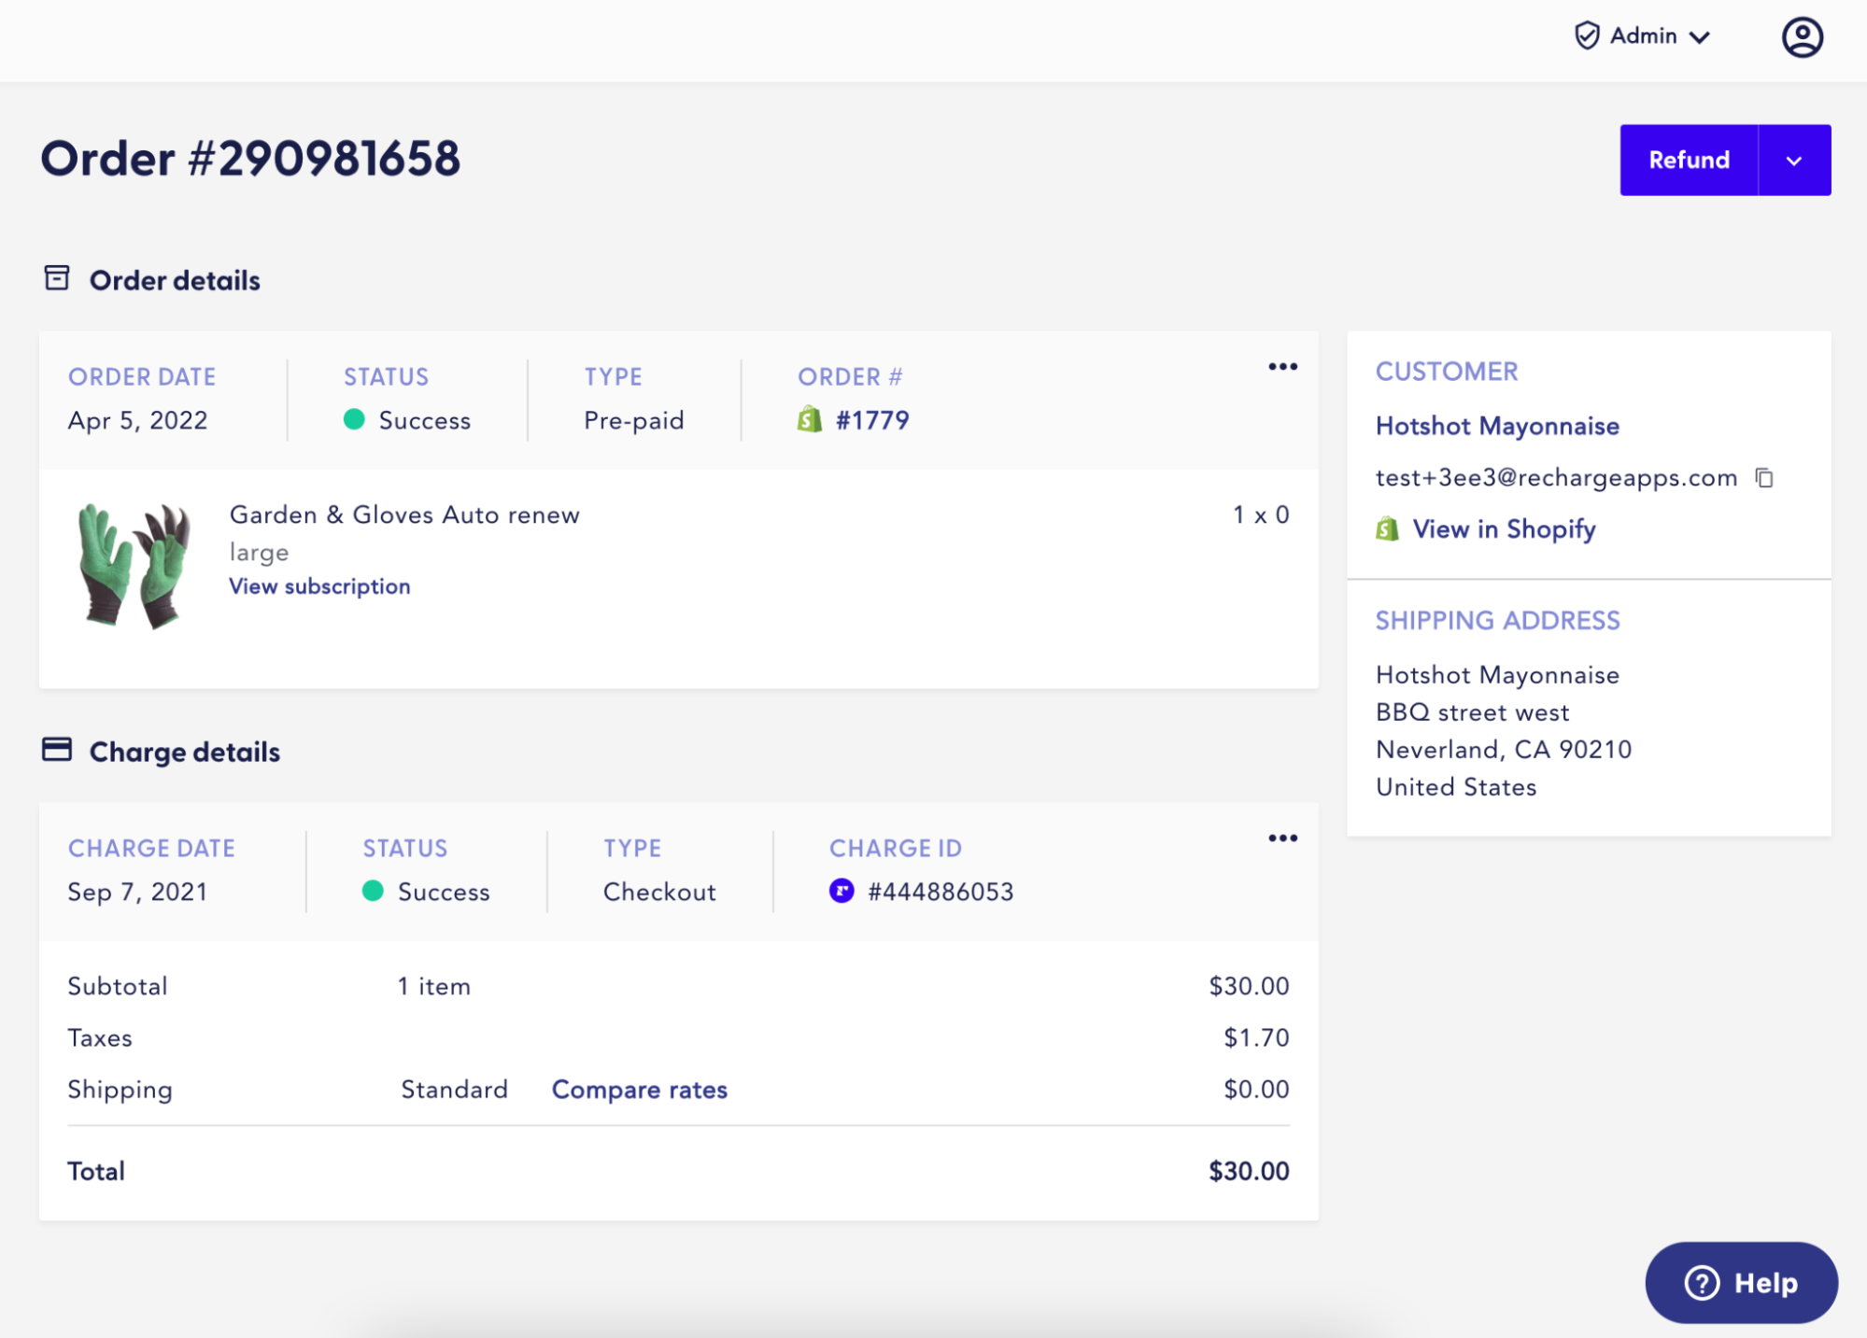Click the green Success status dot
1867x1338 pixels.
[x=355, y=420]
